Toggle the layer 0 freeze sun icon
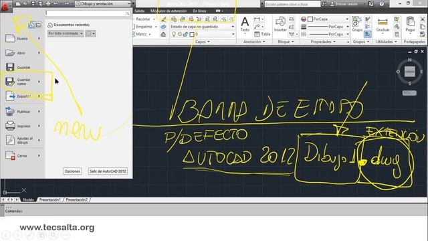428x241 pixels. pos(180,34)
